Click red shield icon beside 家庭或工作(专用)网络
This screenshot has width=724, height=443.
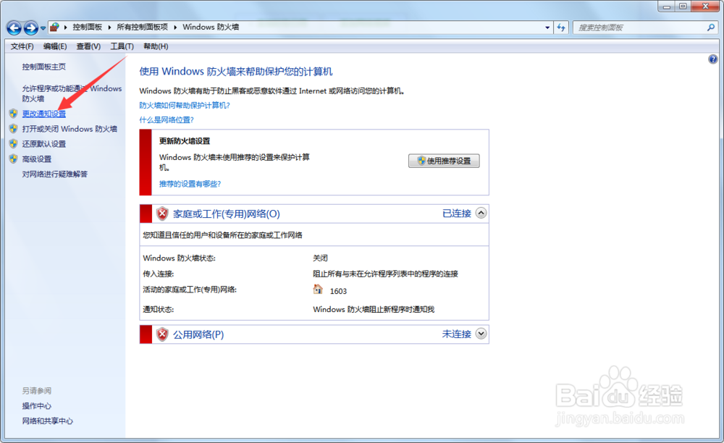coord(162,214)
